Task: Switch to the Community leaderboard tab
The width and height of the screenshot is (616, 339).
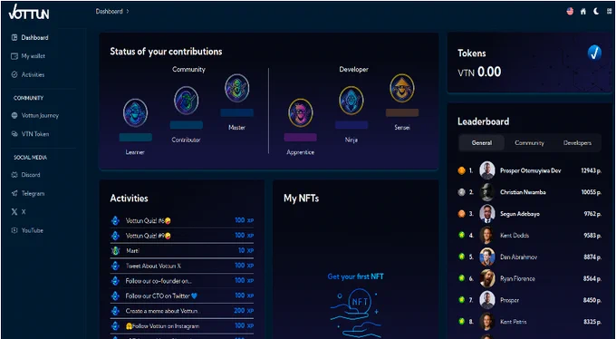Action: coord(530,143)
